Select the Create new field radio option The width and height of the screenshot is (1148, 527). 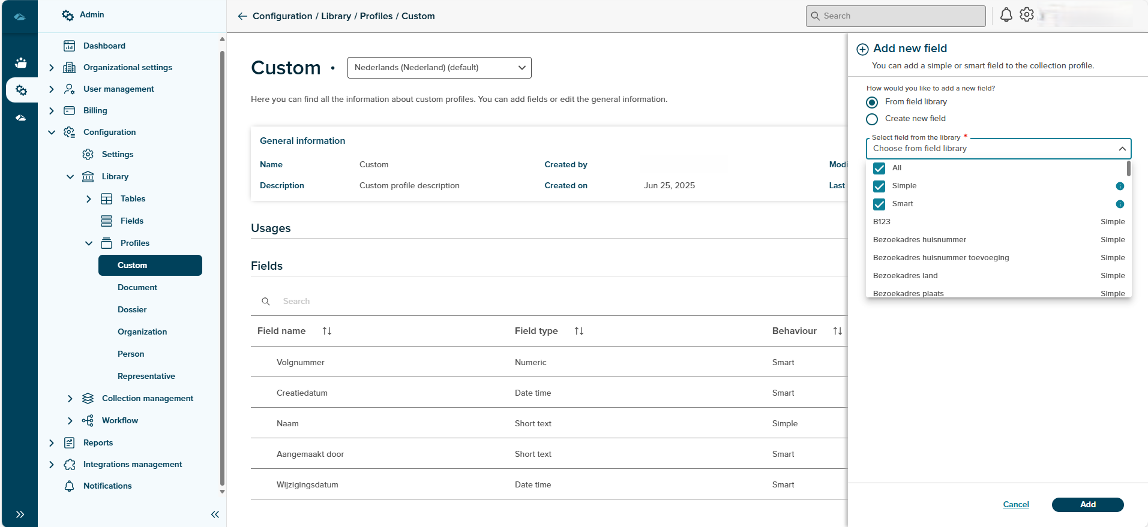coord(872,119)
